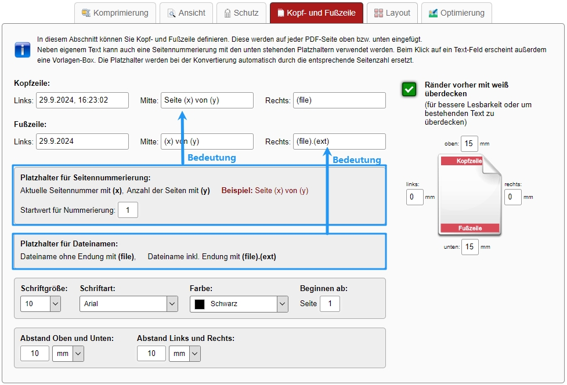Image resolution: width=567 pixels, height=385 pixels.
Task: Uncheck 'Ränder vorher mit weiß überdecken' checkbox
Action: pyautogui.click(x=409, y=89)
